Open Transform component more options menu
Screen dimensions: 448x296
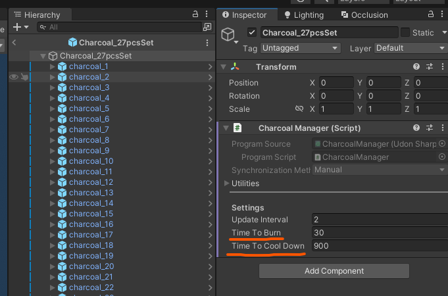pyautogui.click(x=443, y=66)
